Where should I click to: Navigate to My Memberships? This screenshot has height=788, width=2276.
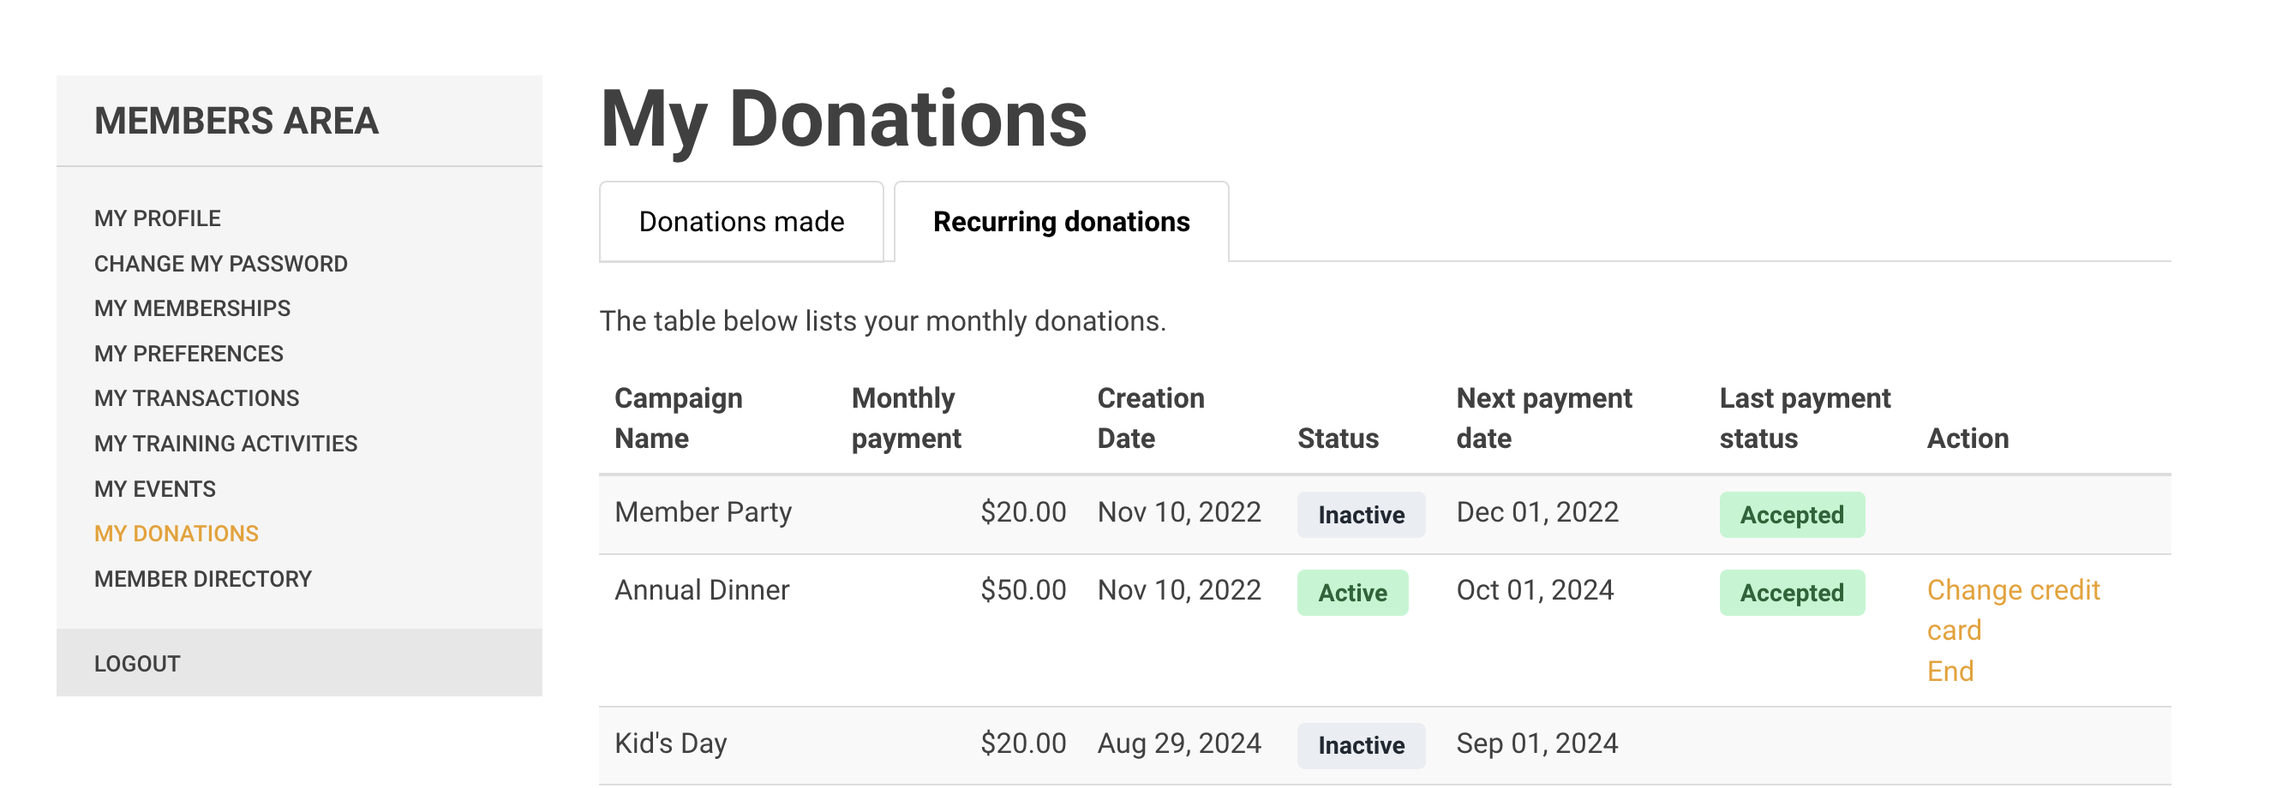click(x=192, y=308)
